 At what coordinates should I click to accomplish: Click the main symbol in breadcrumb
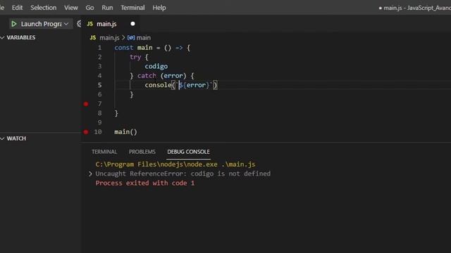coord(144,37)
